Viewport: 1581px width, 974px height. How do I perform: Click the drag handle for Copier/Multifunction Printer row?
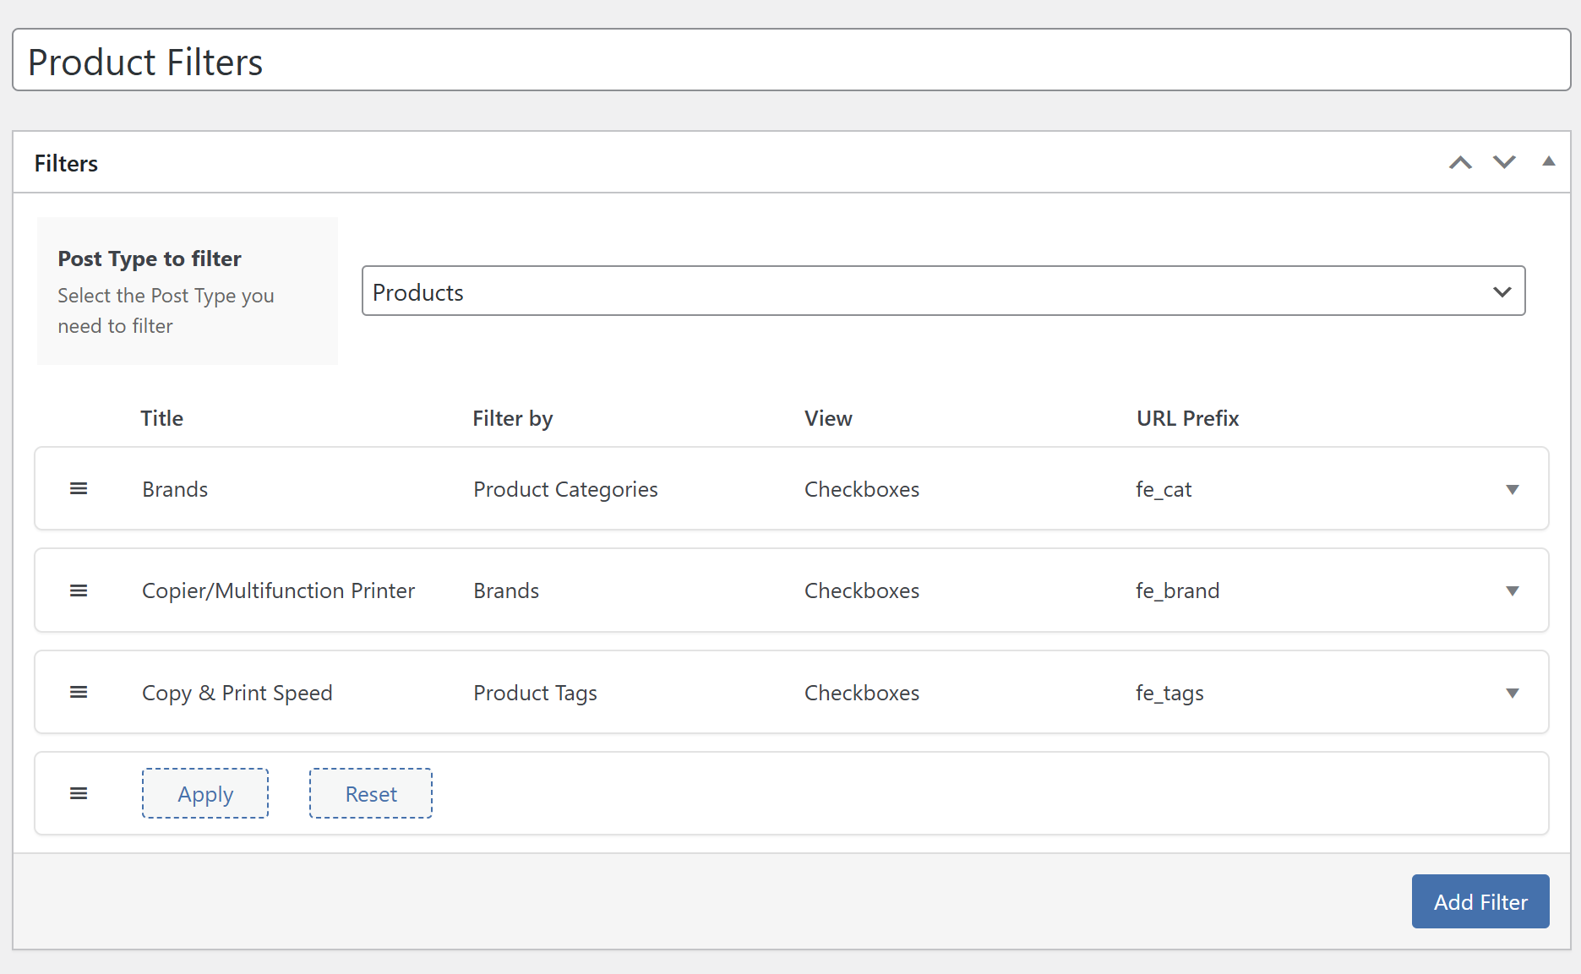click(79, 590)
